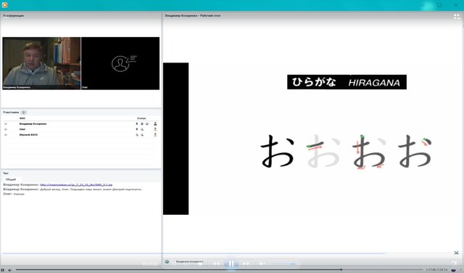
Task: Switch to the Общий chat tab
Action: 11,179
